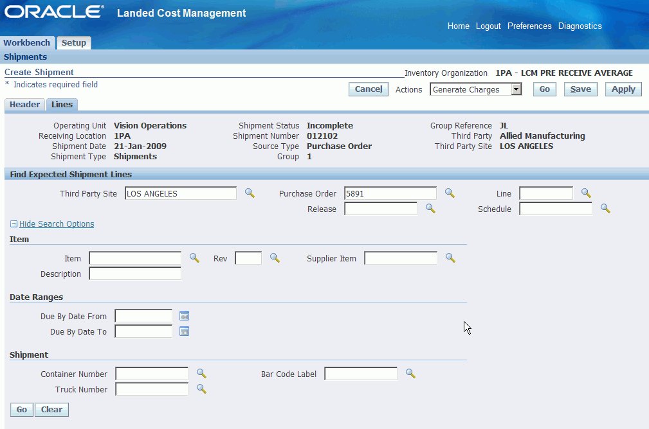Viewport: 649px width, 429px height.
Task: Open Truck Number search lookup icon
Action: 201,389
